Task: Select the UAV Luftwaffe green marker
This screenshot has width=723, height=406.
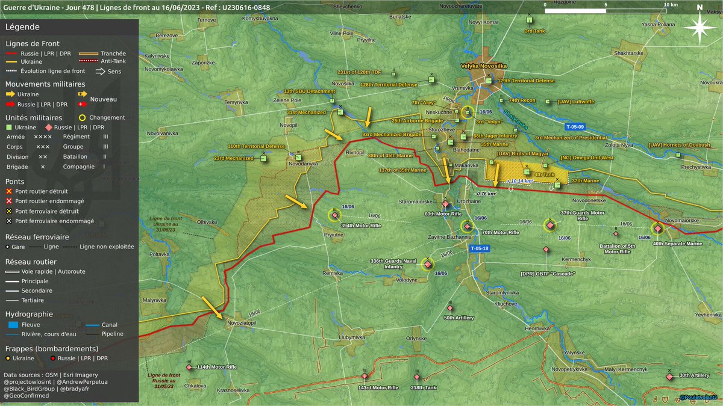Action: (x=547, y=102)
